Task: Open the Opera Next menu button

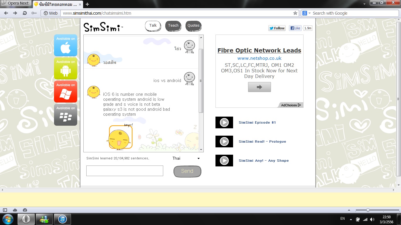Action: pyautogui.click(x=16, y=4)
